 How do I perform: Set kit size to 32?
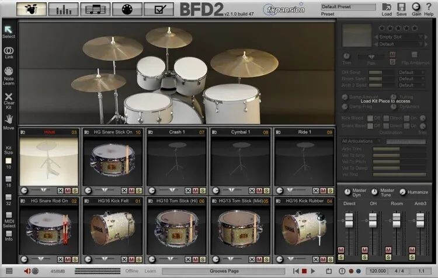(8, 197)
